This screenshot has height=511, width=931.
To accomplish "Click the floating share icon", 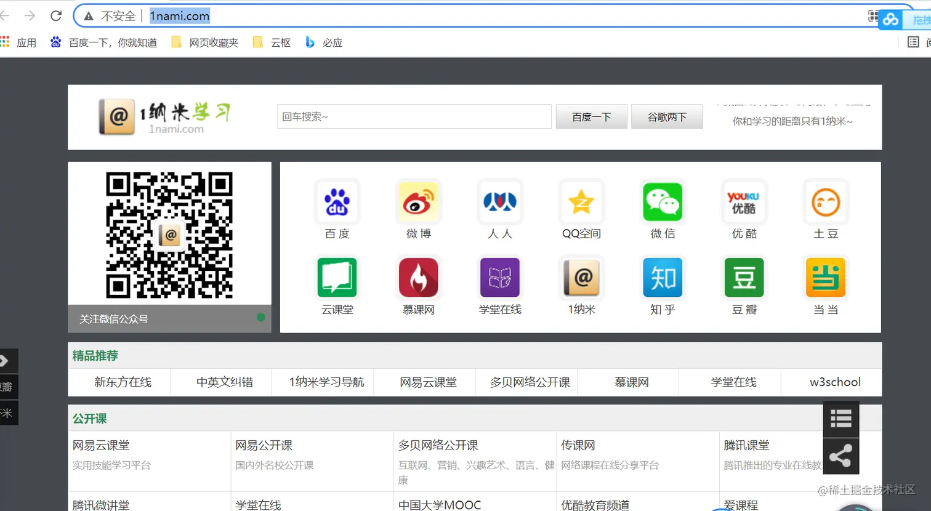I will (841, 456).
